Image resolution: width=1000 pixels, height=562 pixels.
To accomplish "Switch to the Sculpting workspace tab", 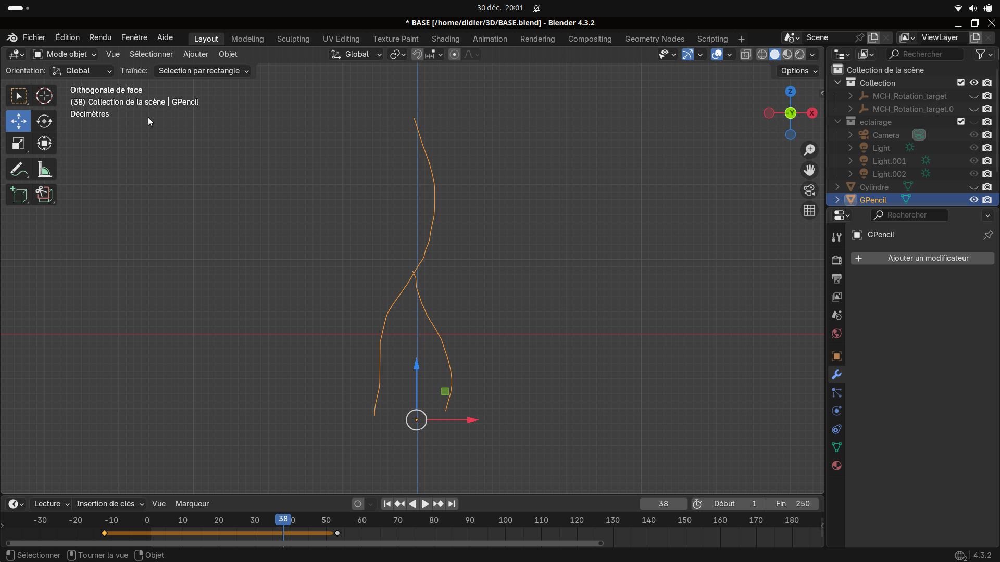I will tap(293, 39).
